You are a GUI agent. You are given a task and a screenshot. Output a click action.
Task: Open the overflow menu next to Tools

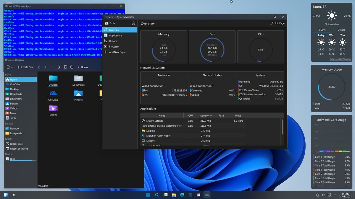[x=133, y=23]
